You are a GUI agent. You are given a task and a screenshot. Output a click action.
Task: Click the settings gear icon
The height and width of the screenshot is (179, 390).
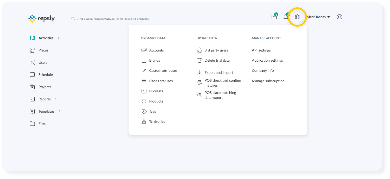[297, 17]
